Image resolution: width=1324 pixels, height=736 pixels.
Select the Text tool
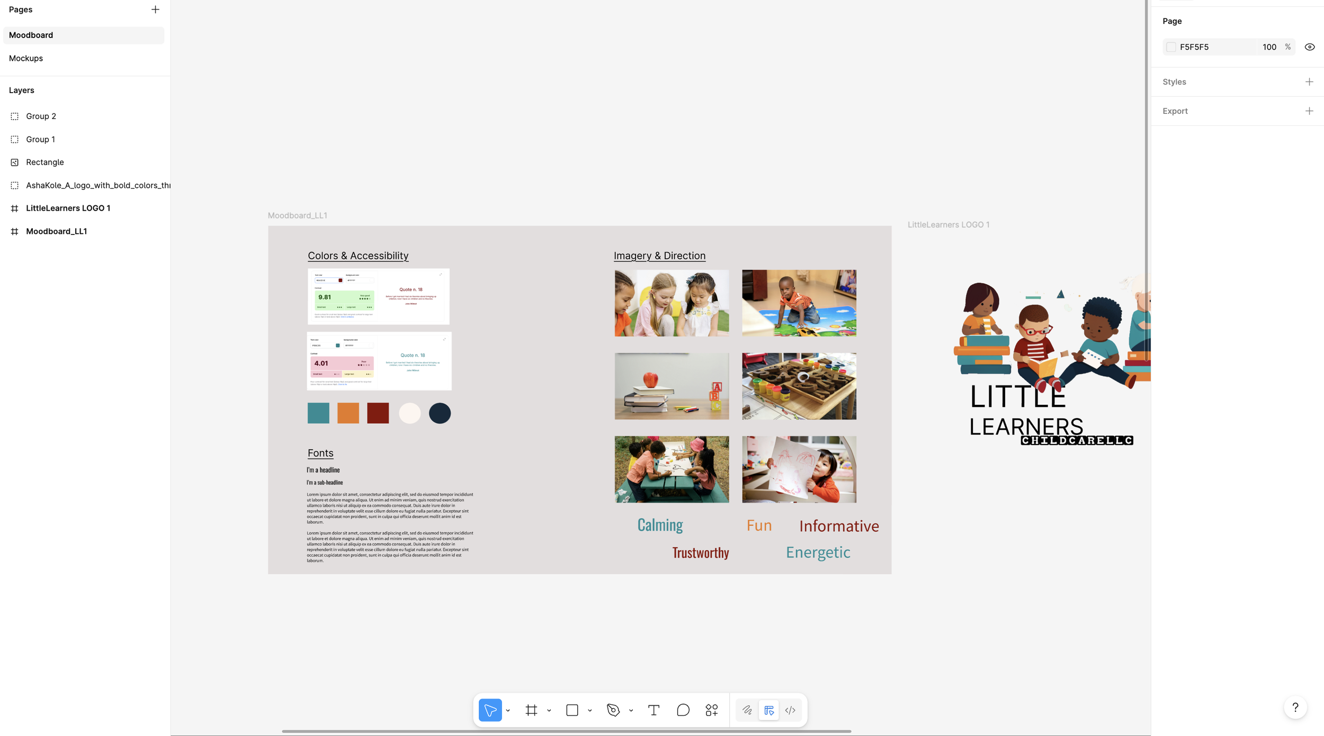(654, 710)
